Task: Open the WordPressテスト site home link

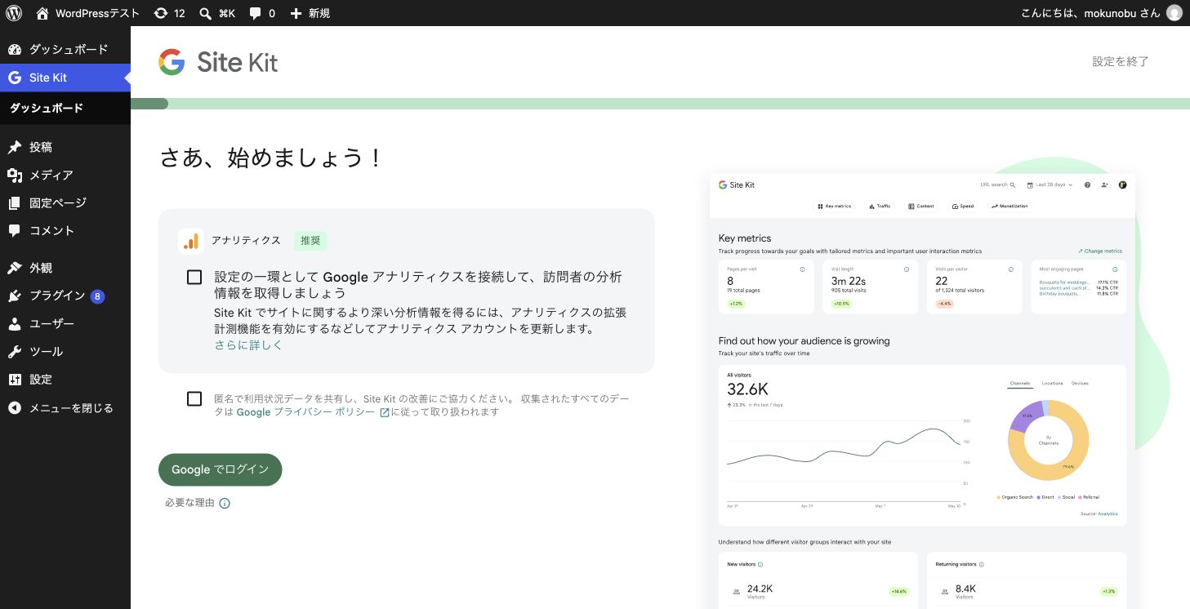Action: coord(87,13)
